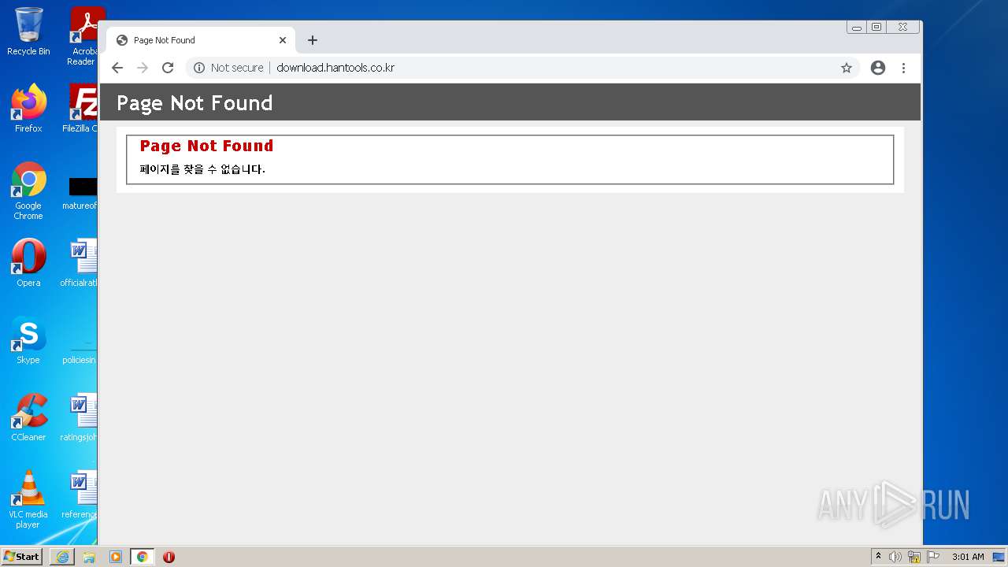Switch to the Chrome taskbar button
Screen dimensions: 1008x567
coord(142,557)
